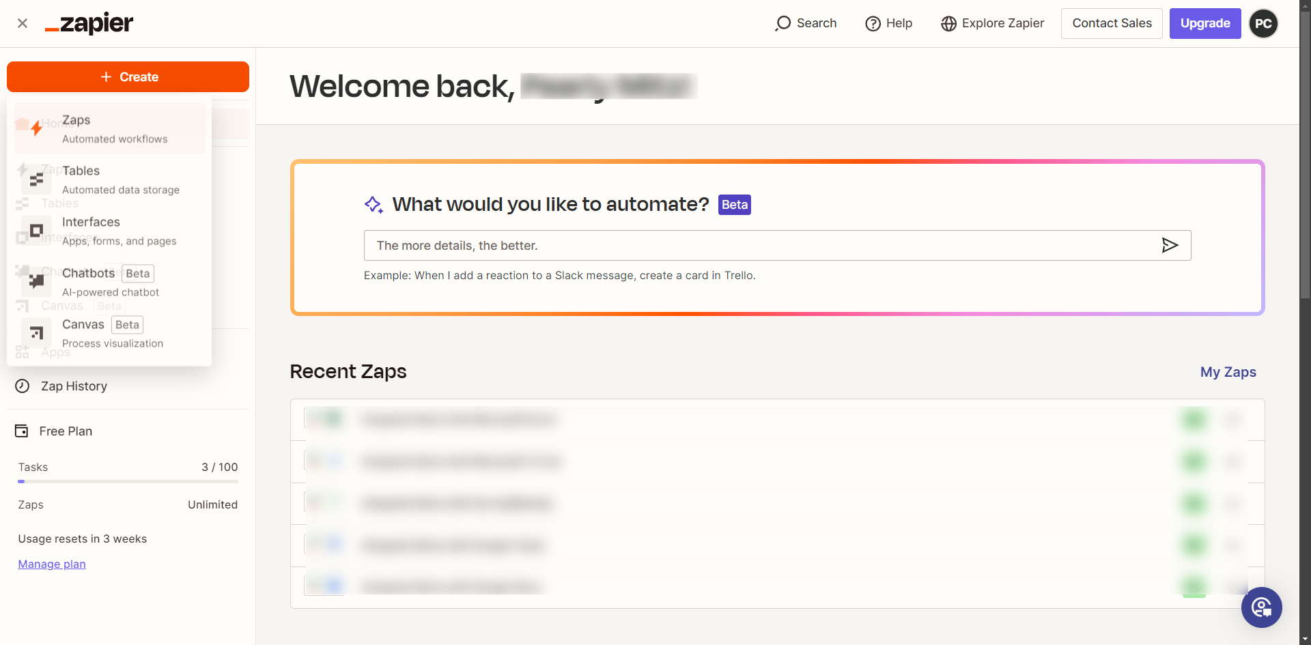Click the Tables icon in Create menu
Image resolution: width=1311 pixels, height=645 pixels.
tap(37, 180)
